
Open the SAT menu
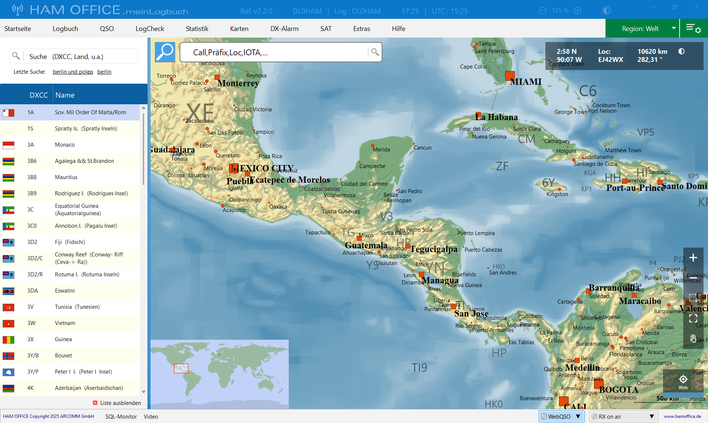coord(326,28)
